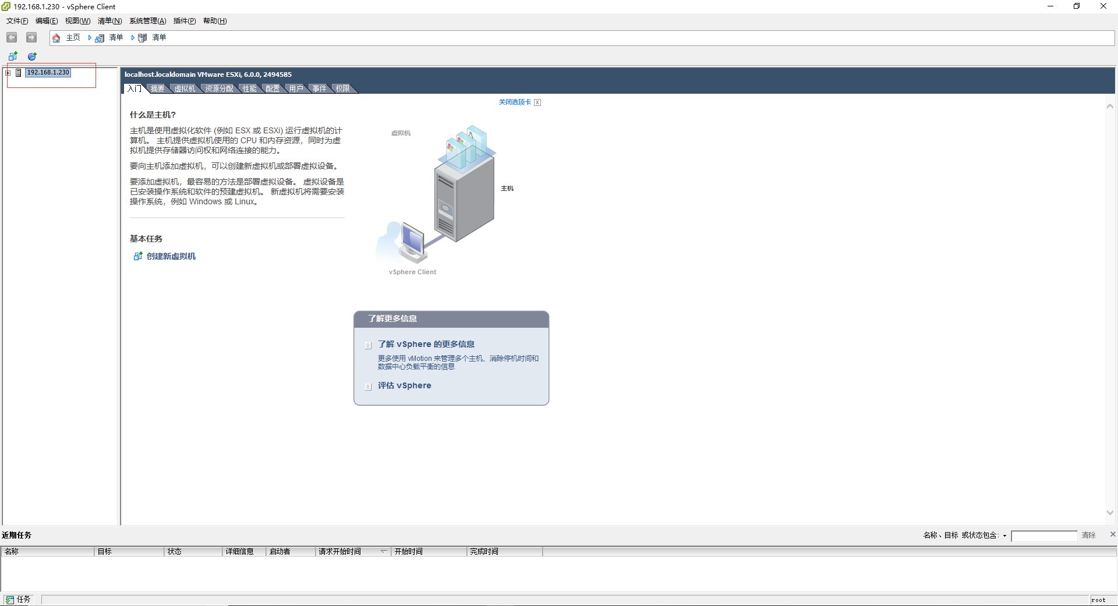Sort tasks by 完成时间 column header
The height and width of the screenshot is (606, 1118).
click(x=505, y=551)
